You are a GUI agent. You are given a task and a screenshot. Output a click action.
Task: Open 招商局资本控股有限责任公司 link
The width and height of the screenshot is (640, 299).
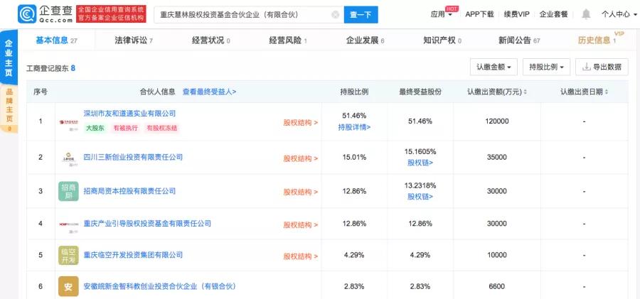pos(130,191)
